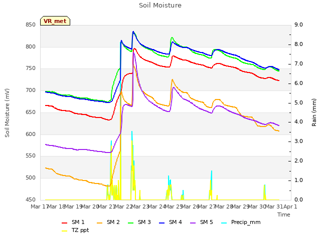Screen dimensions: 321x240
Task: Click the 6.0 tick on rain axis
Action: pos(298,83)
